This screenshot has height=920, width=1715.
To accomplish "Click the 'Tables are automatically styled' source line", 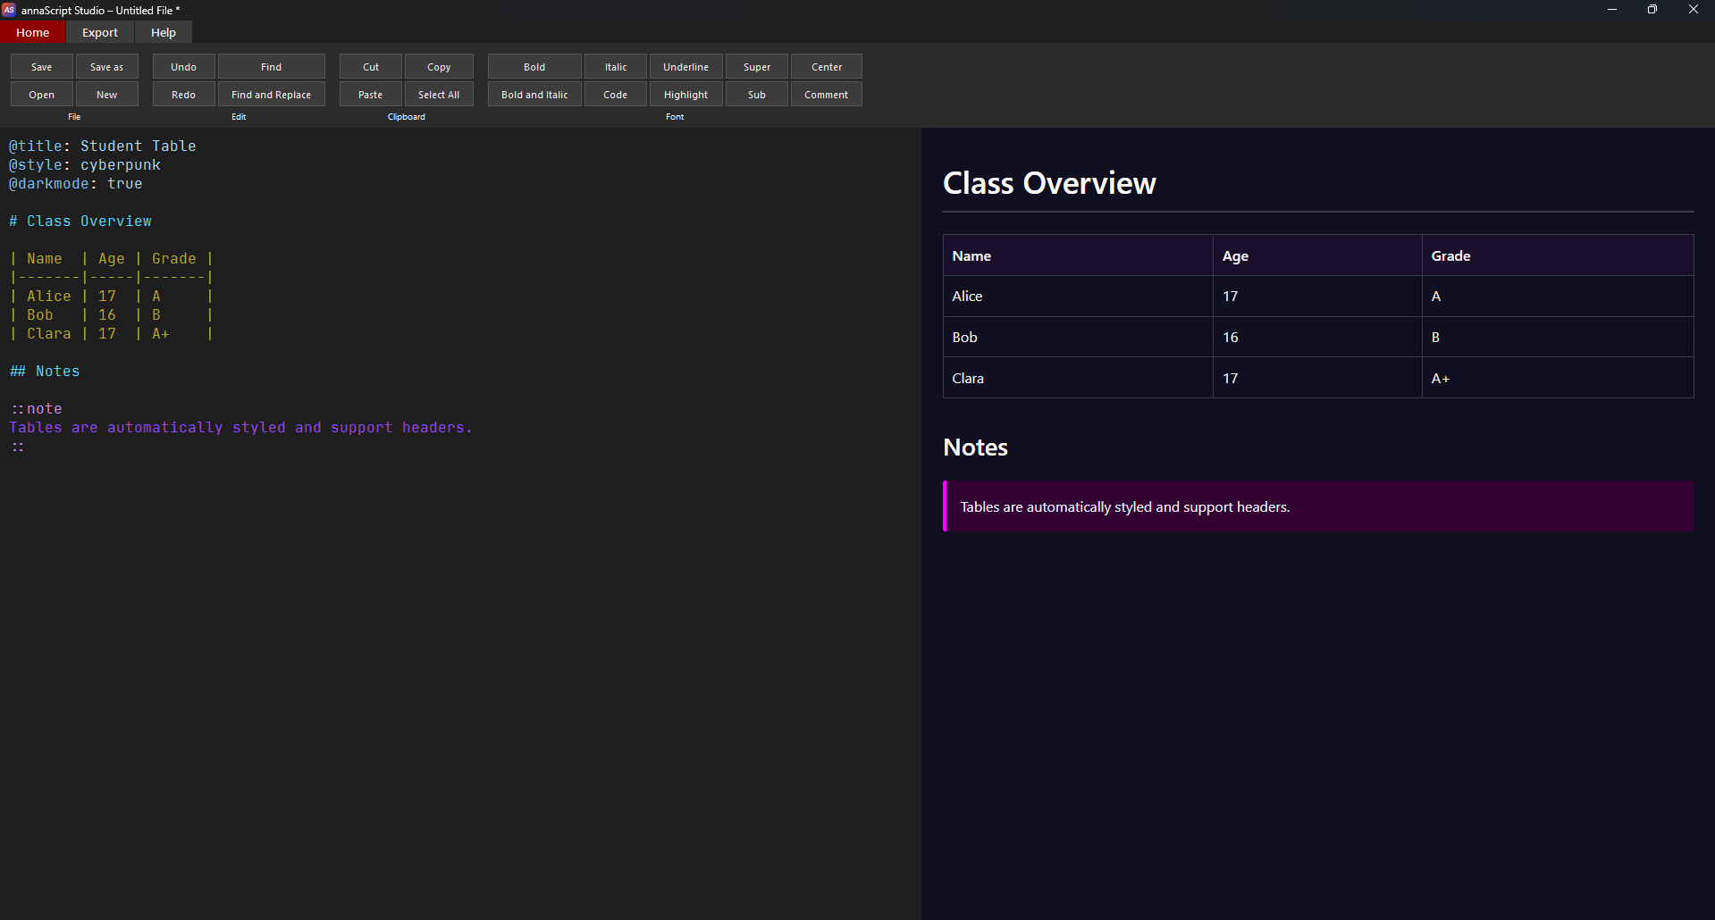I will point(240,428).
